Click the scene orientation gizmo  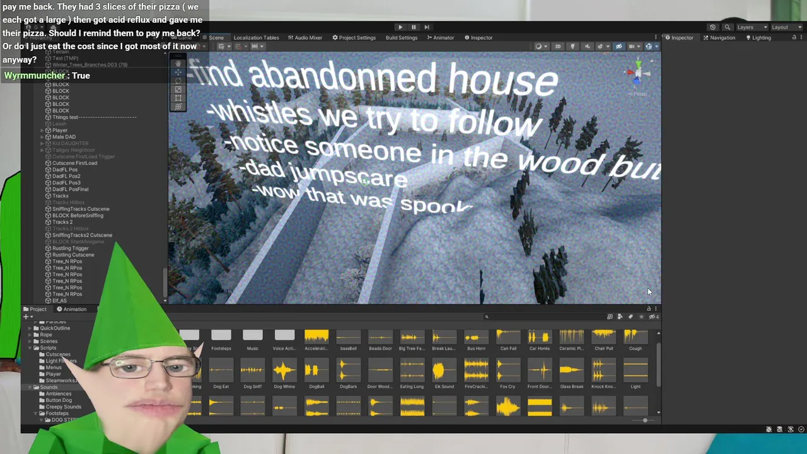(x=637, y=74)
